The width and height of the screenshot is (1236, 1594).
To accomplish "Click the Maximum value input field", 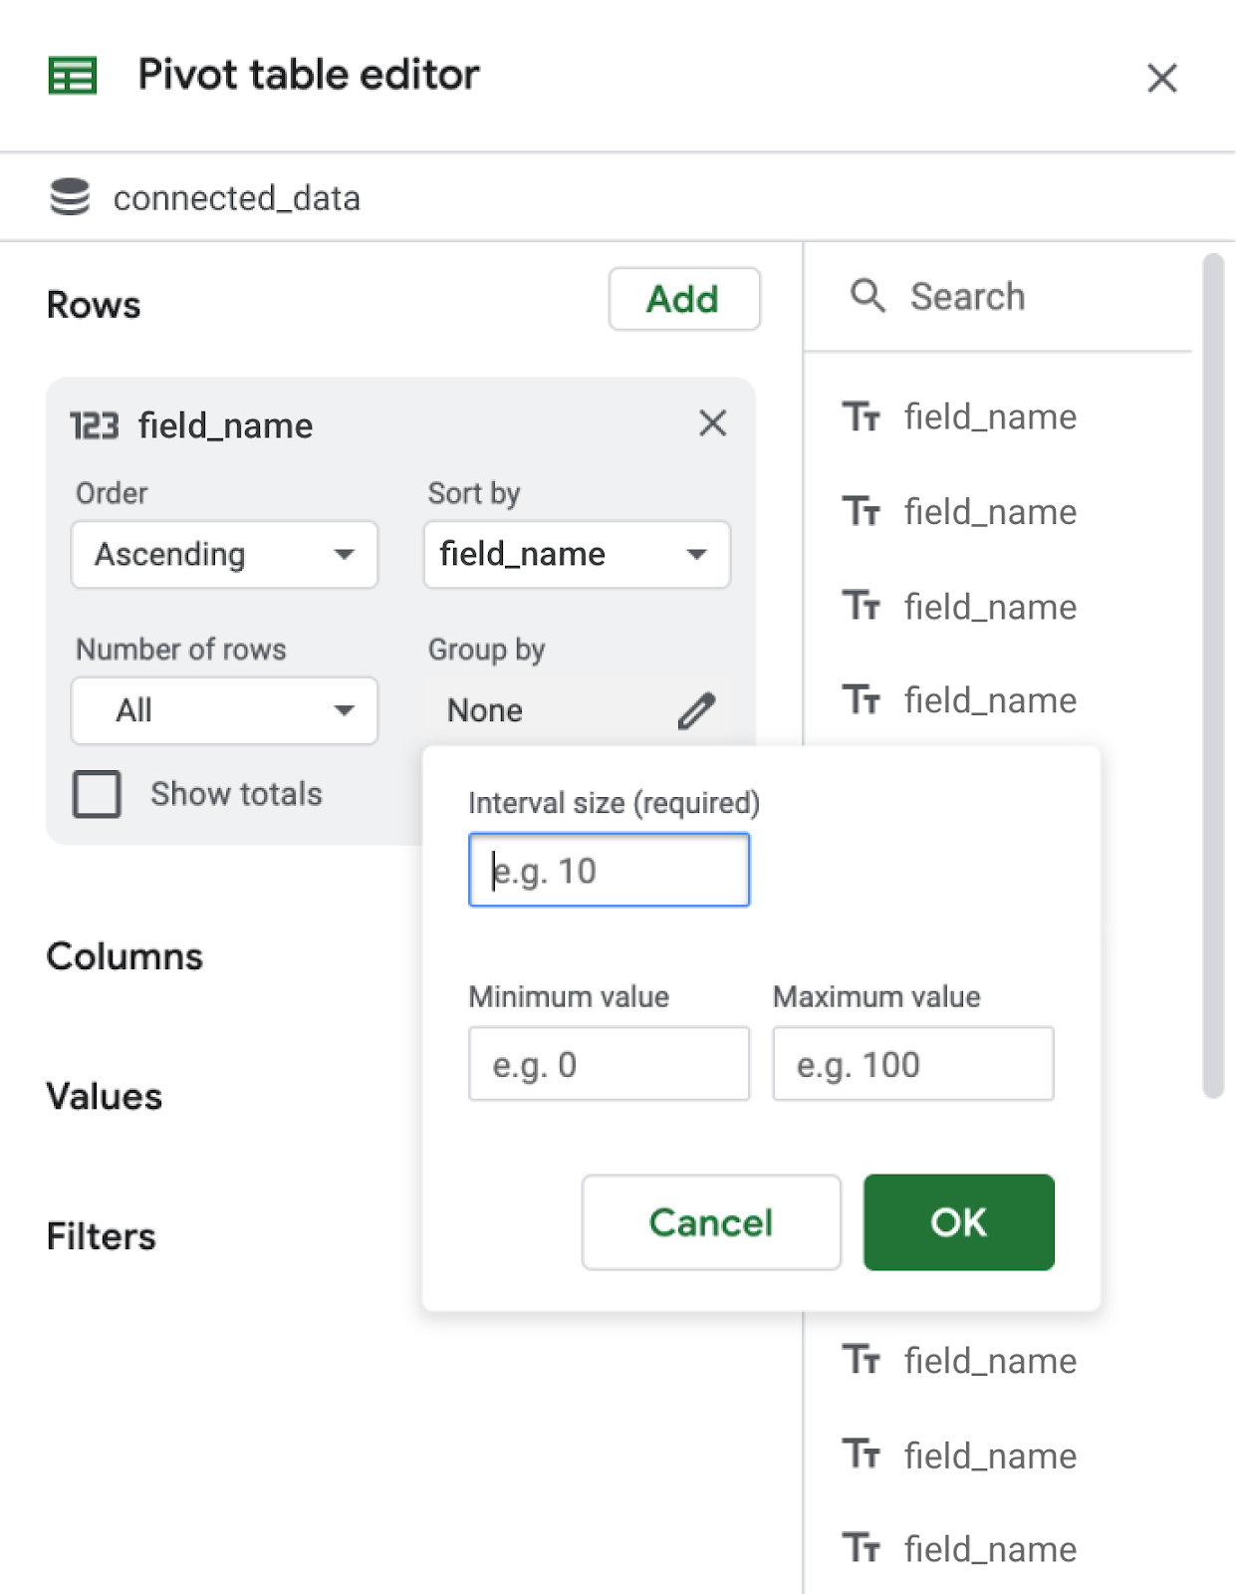I will [913, 1064].
